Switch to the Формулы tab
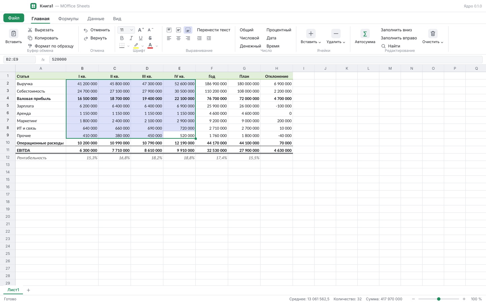The width and height of the screenshot is (486, 303). pyautogui.click(x=69, y=19)
